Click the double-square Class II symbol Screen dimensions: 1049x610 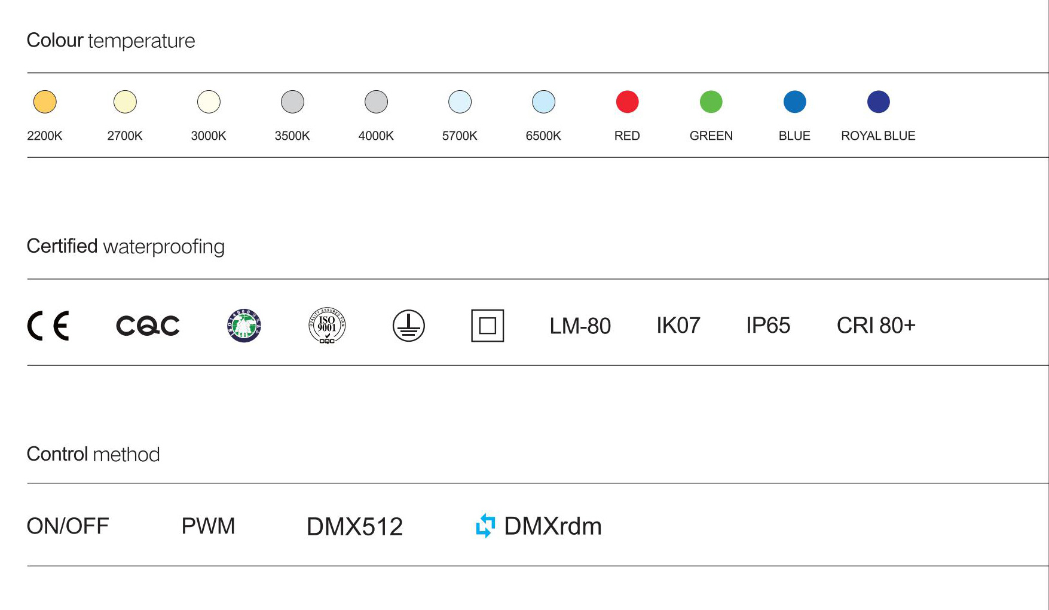pyautogui.click(x=487, y=326)
